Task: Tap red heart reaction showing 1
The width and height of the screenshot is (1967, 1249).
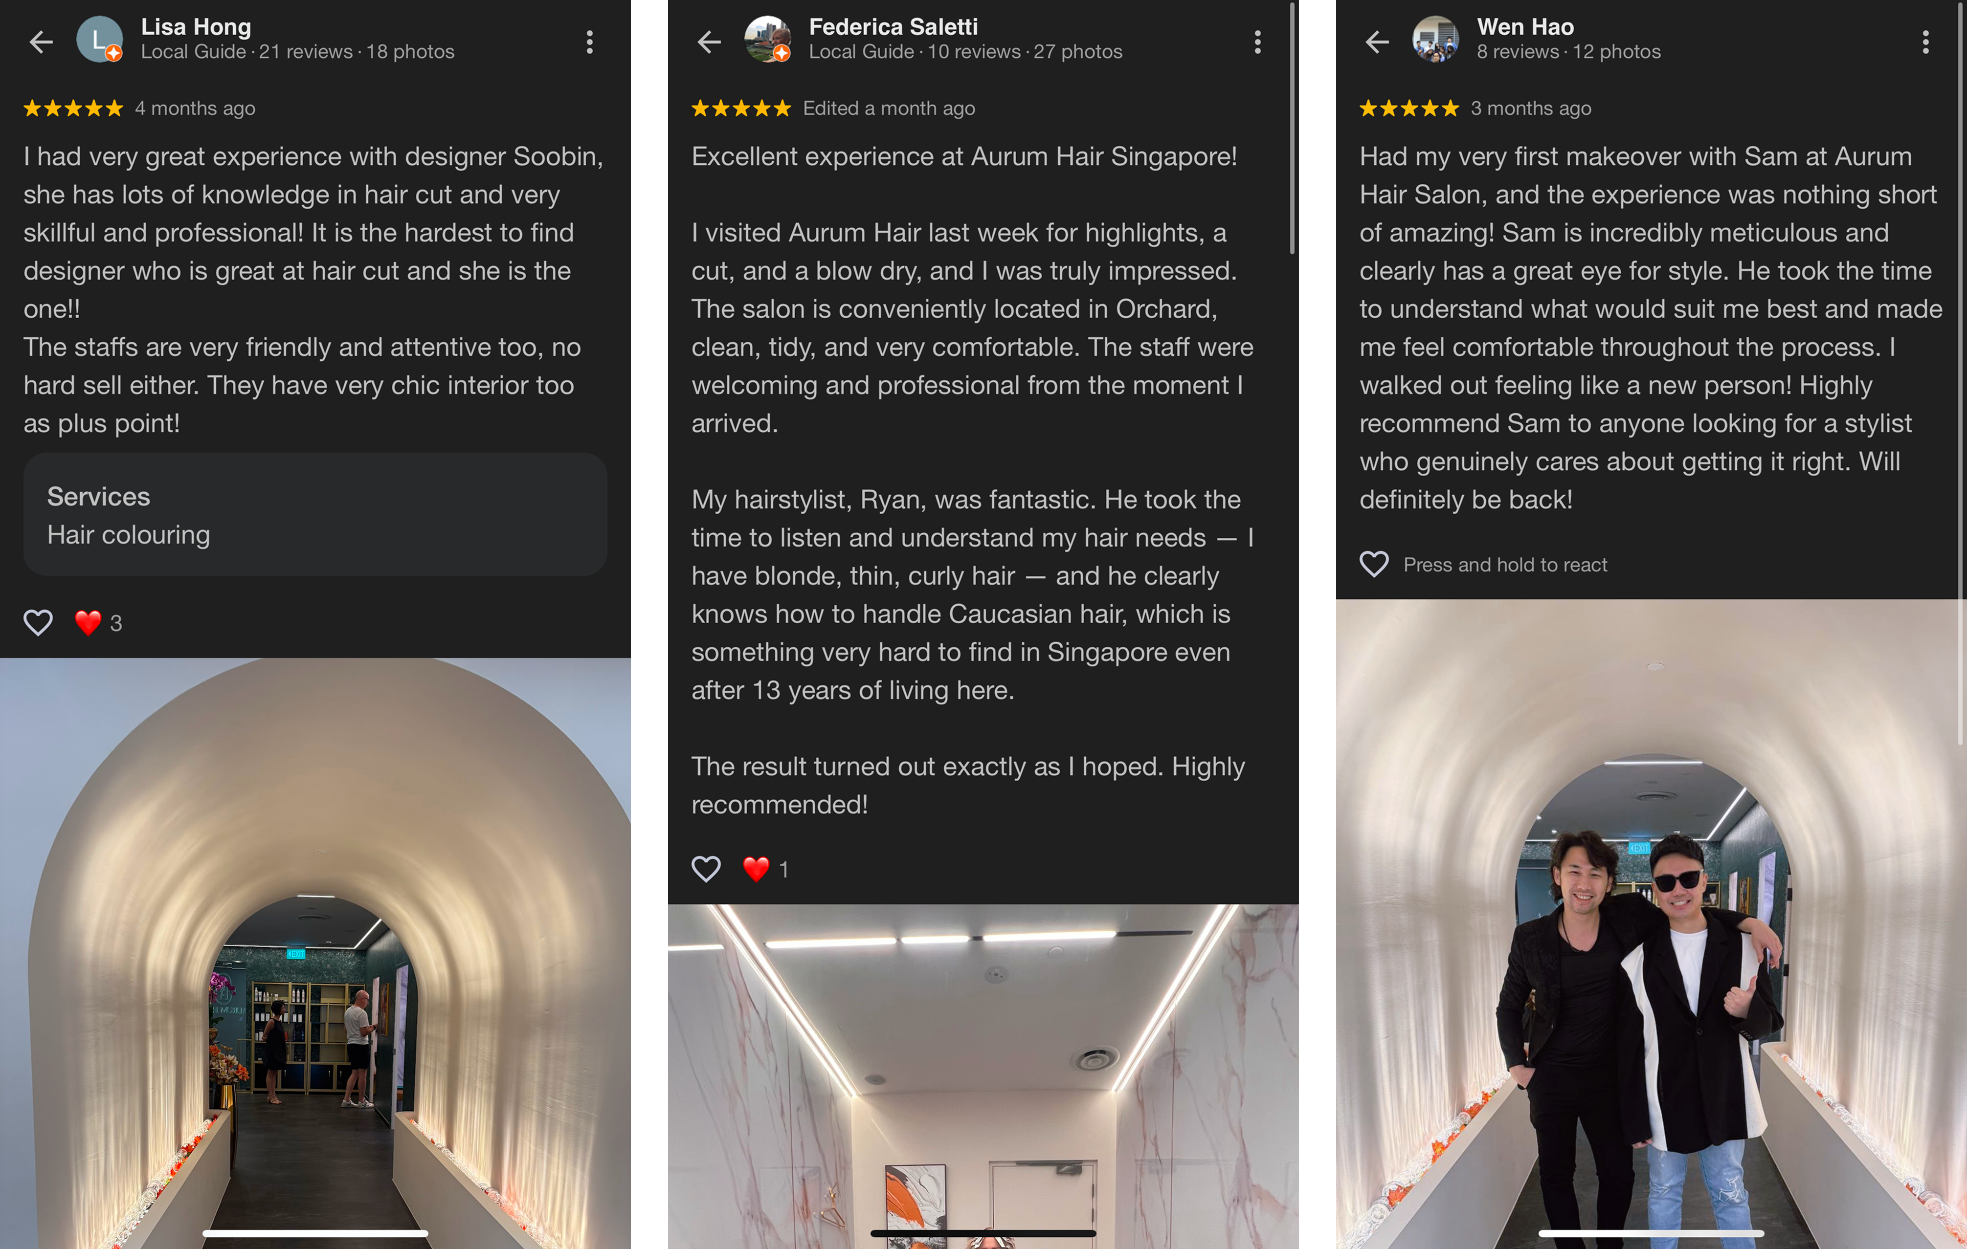Action: (x=765, y=869)
